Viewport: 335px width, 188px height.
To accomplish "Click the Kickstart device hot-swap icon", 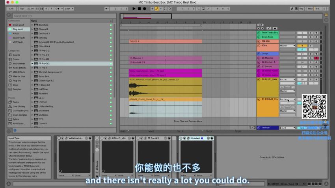I will [208, 138].
